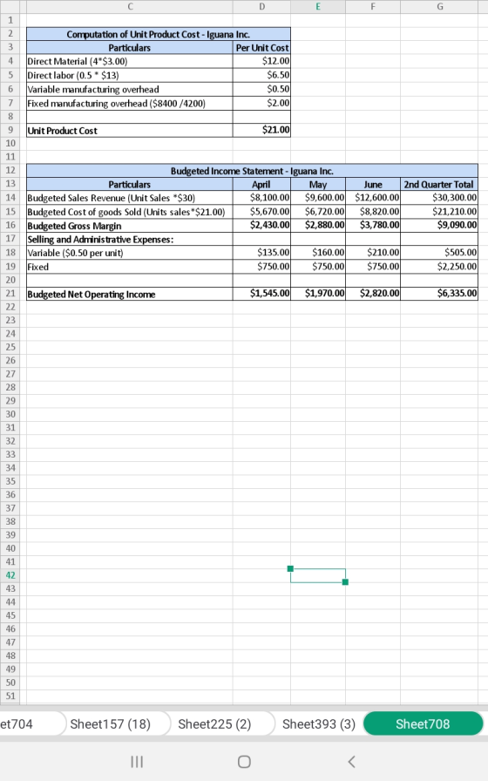This screenshot has width=488, height=781.
Task: Switch to the Sheet157 (18) tab
Action: point(110,723)
